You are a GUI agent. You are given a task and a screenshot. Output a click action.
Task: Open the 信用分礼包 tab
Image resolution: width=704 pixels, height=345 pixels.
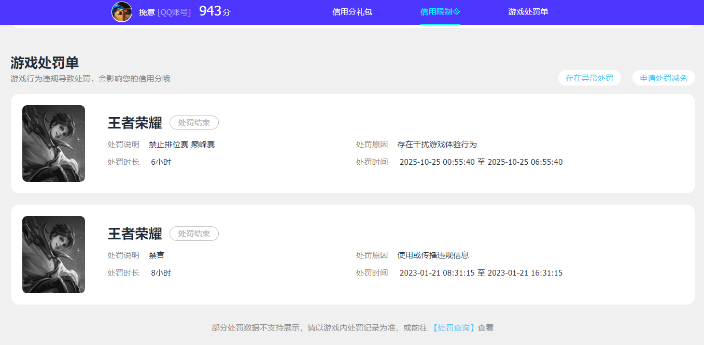click(x=352, y=11)
